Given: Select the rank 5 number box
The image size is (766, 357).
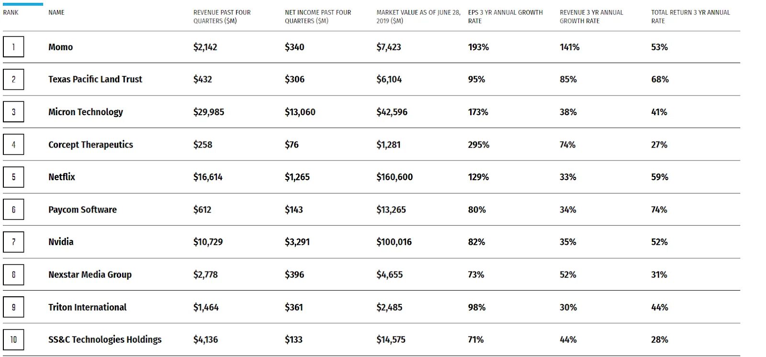Looking at the screenshot, I should (13, 177).
